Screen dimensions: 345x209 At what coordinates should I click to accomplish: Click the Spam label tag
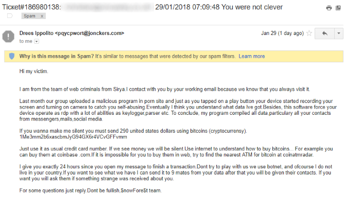(30, 16)
